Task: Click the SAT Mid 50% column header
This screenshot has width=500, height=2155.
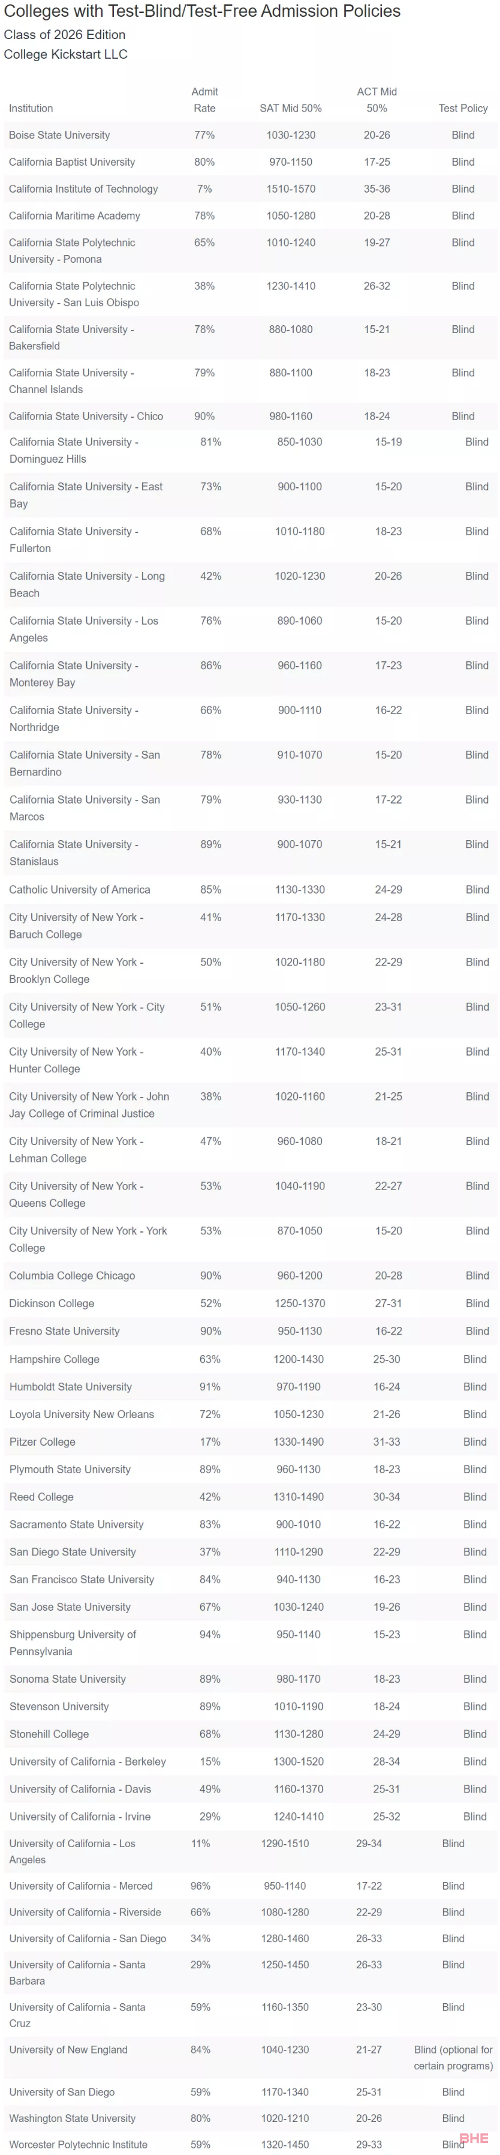Action: tap(290, 108)
